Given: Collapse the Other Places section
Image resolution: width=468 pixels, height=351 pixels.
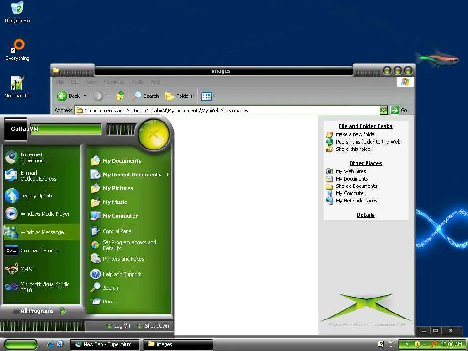Looking at the screenshot, I should [x=365, y=163].
